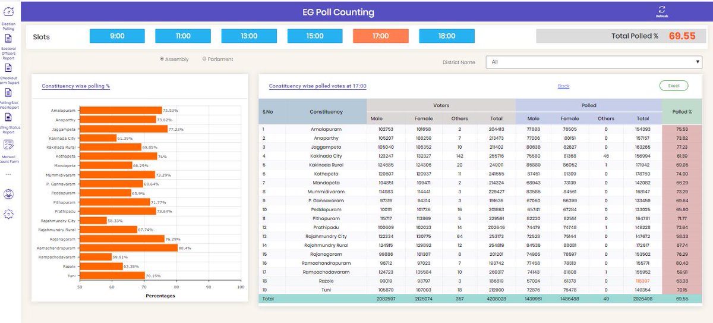
Task: Click Kakinada Rural in the table
Action: pyautogui.click(x=326, y=165)
